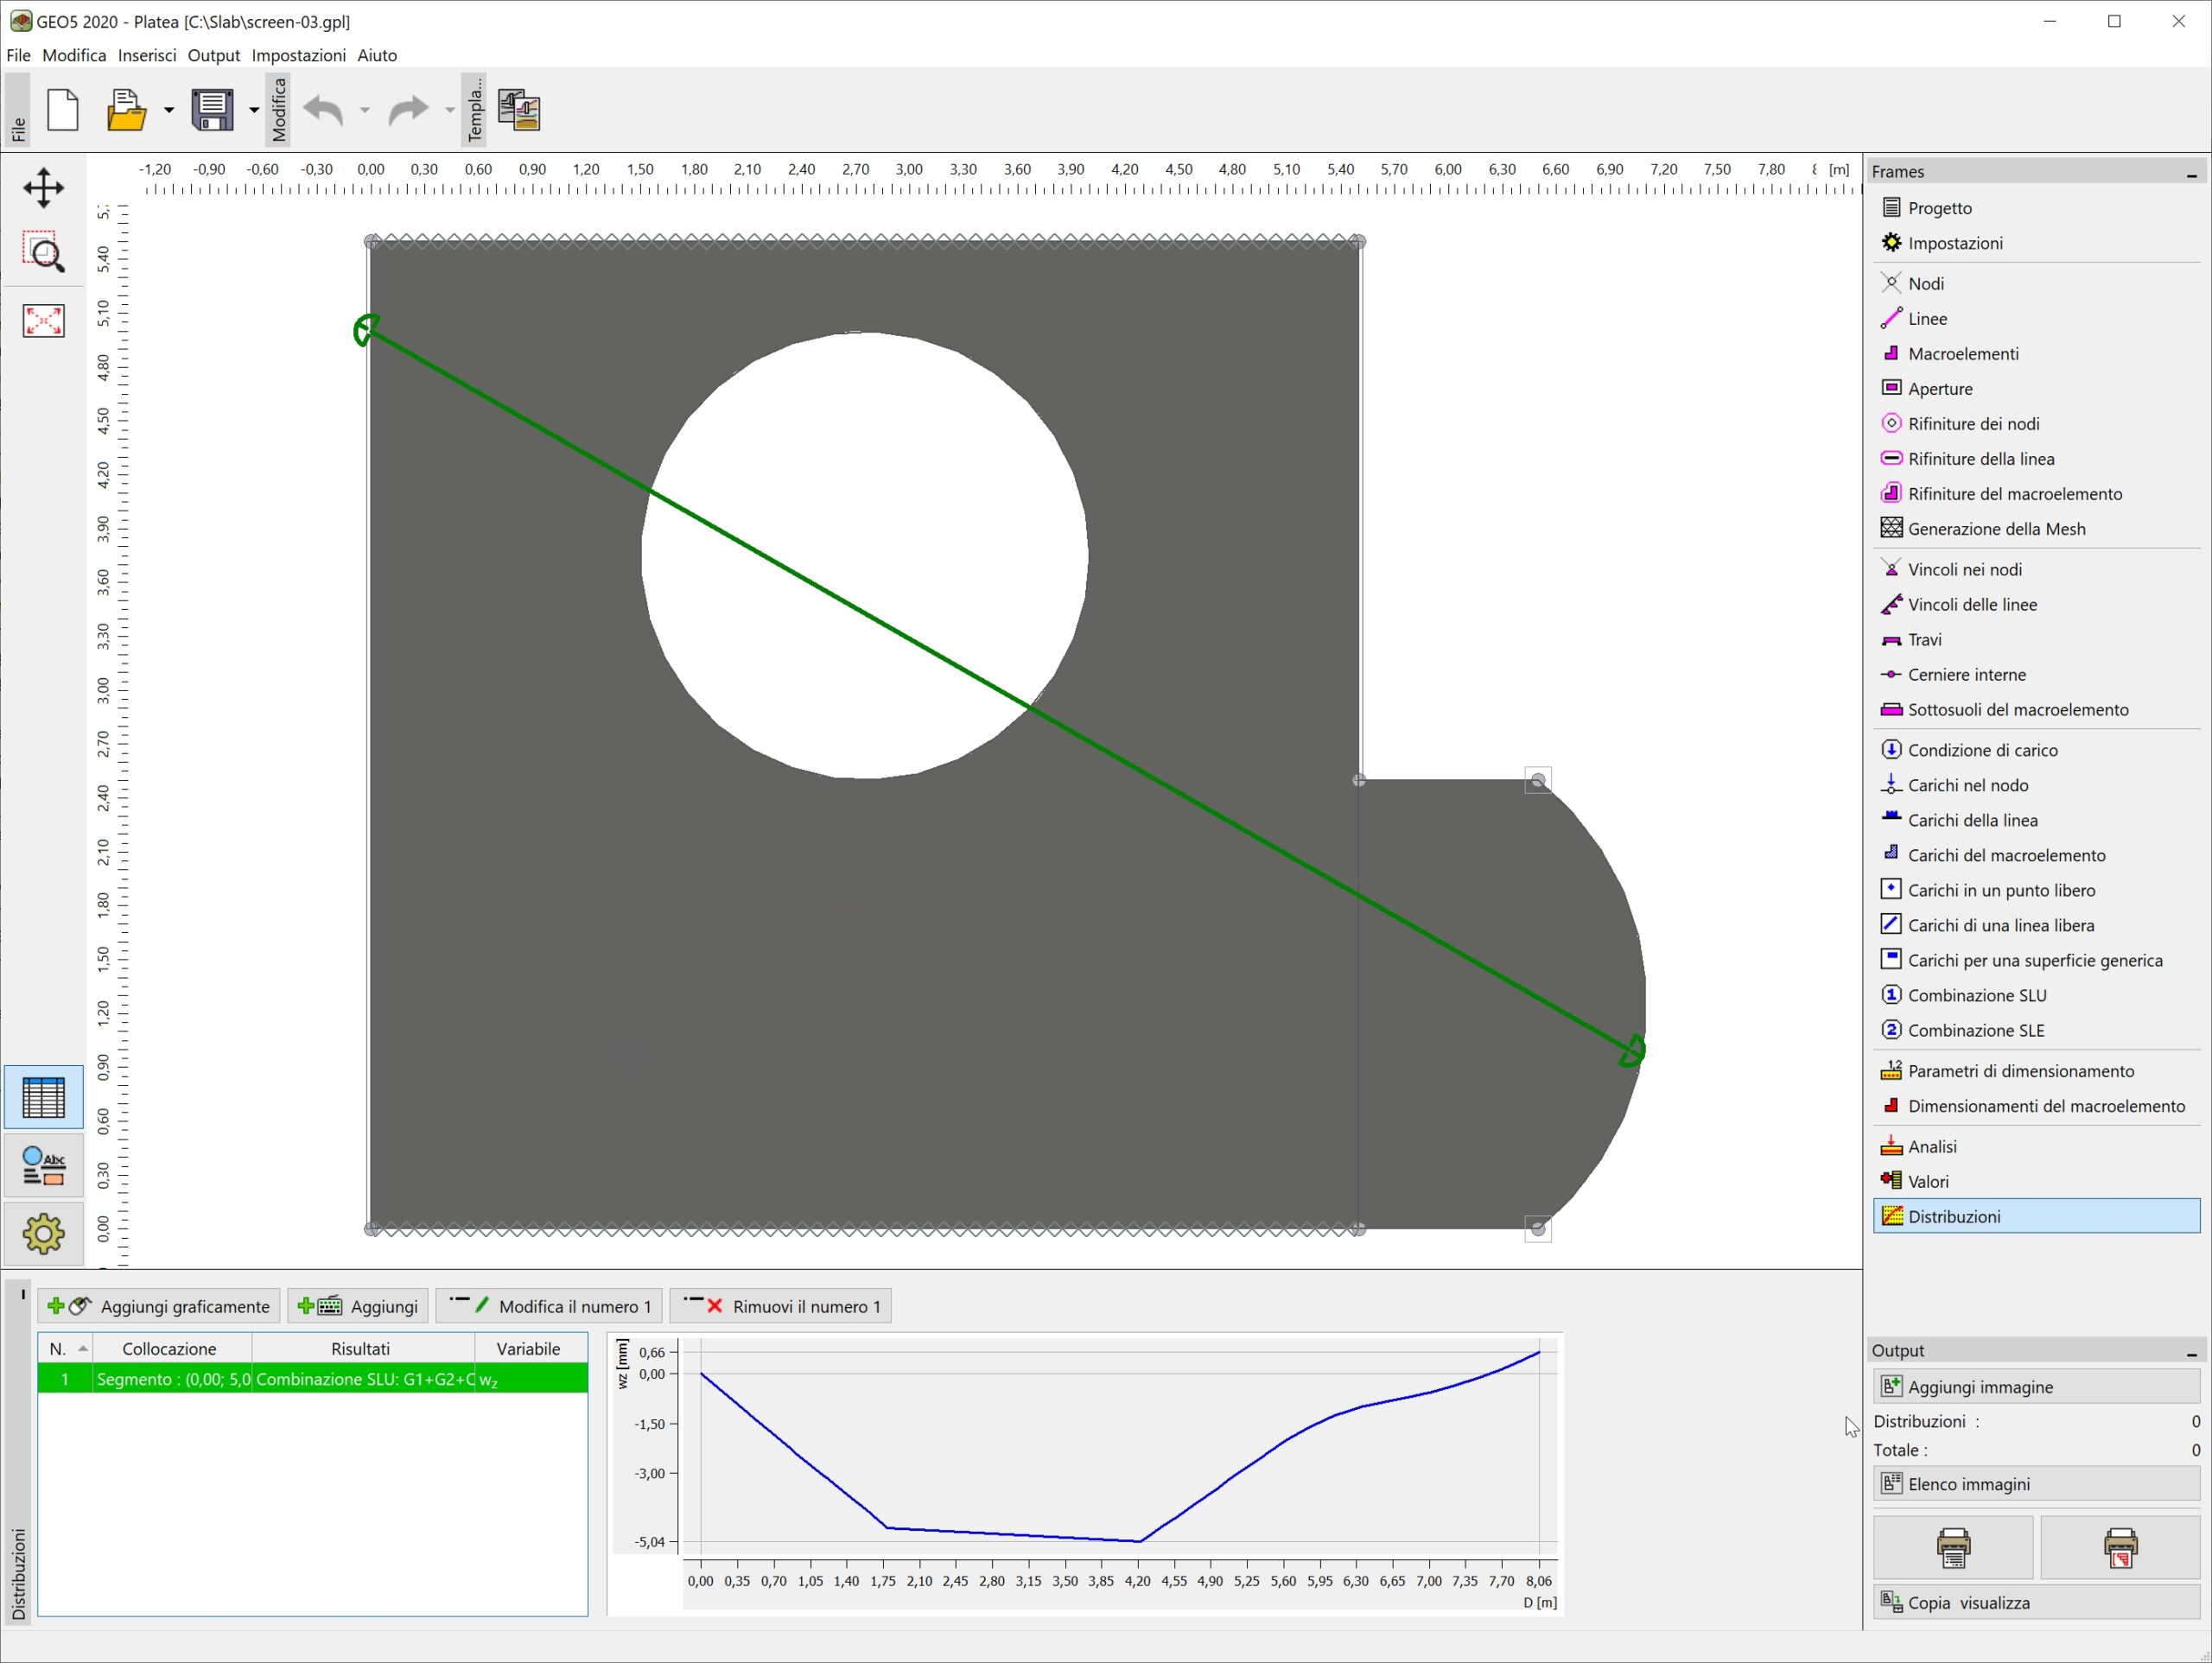2212x1663 pixels.
Task: Expand the open file dropdown arrow
Action: pos(168,110)
